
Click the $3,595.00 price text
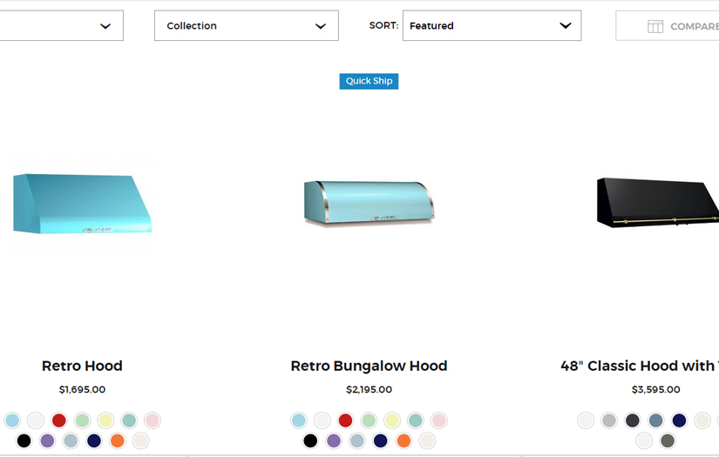[x=655, y=390]
